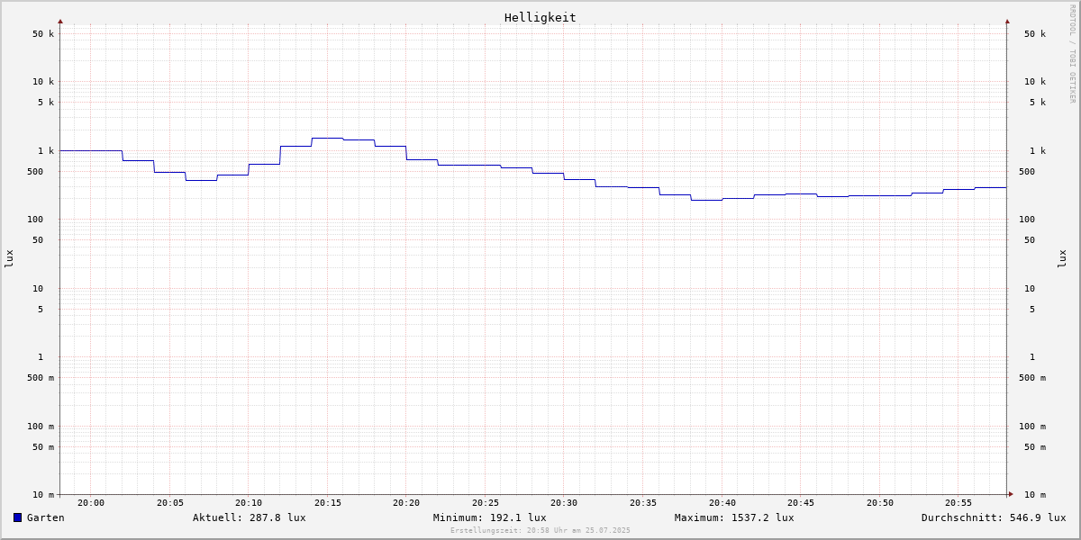Click the Durchschnitt: 546.9 lux value
1081x540 pixels.
(994, 517)
